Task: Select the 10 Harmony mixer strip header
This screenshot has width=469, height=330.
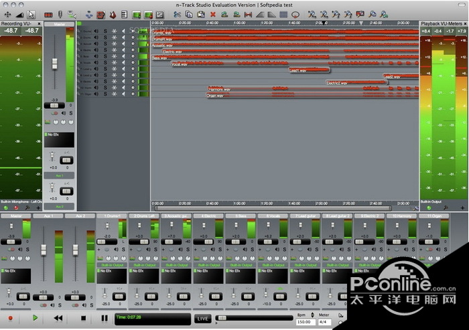Action: (x=402, y=216)
